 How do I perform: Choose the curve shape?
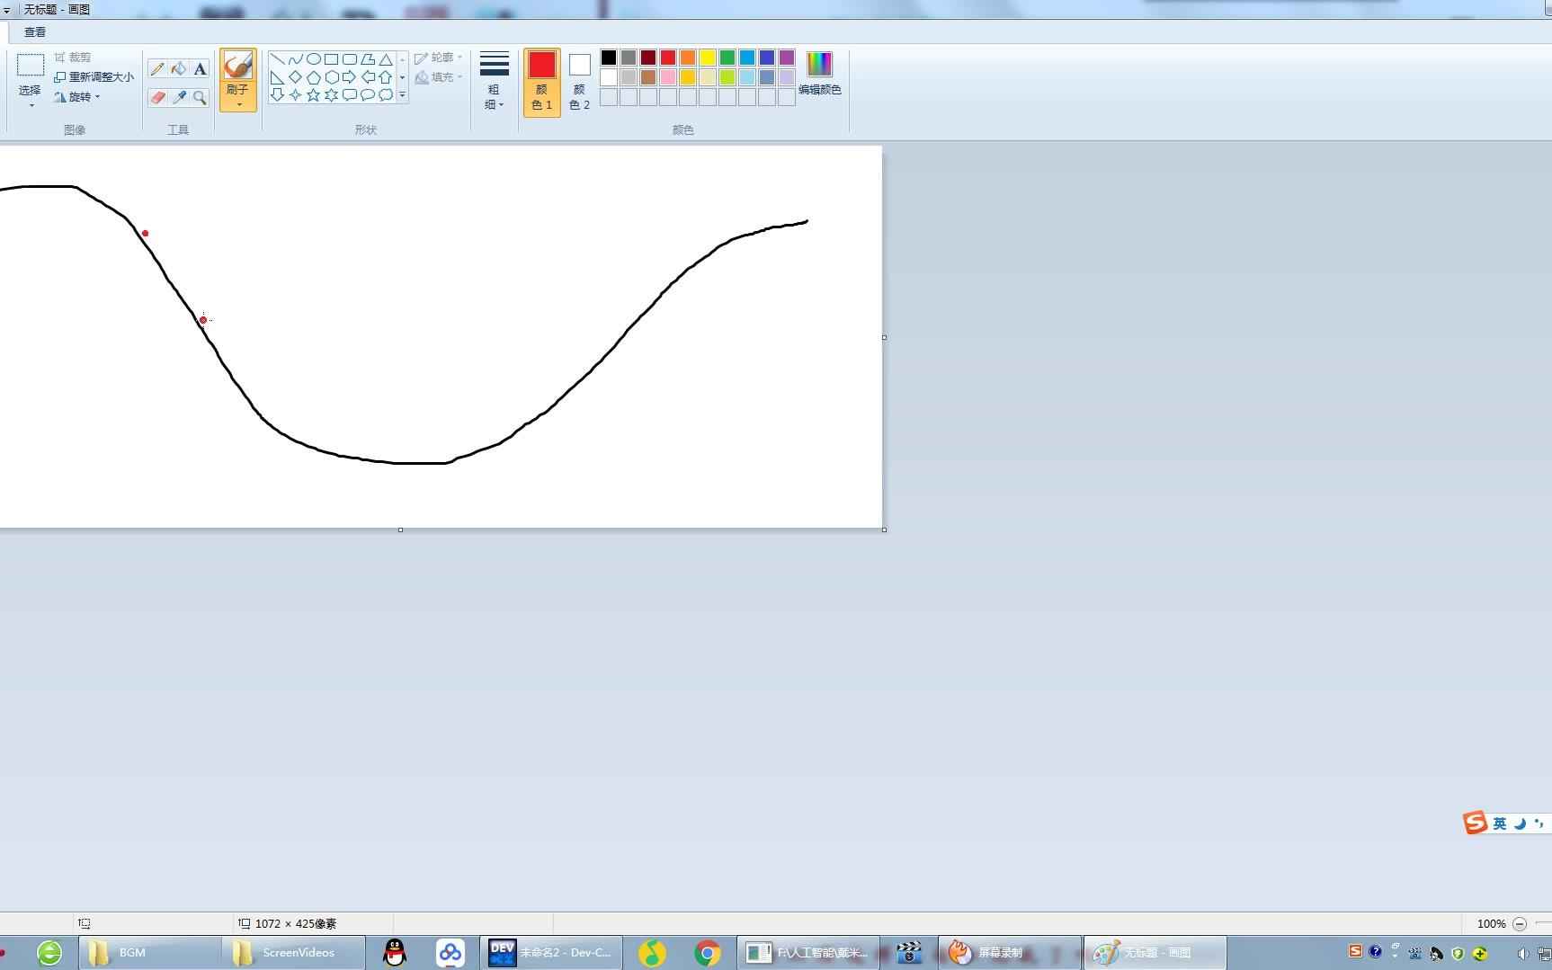(295, 59)
